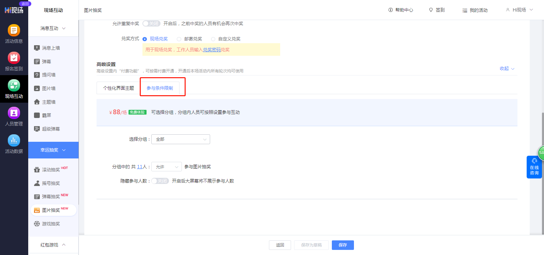Screen dimensions: 544x255
Task: Click the blue 保存 button
Action: click(343, 245)
